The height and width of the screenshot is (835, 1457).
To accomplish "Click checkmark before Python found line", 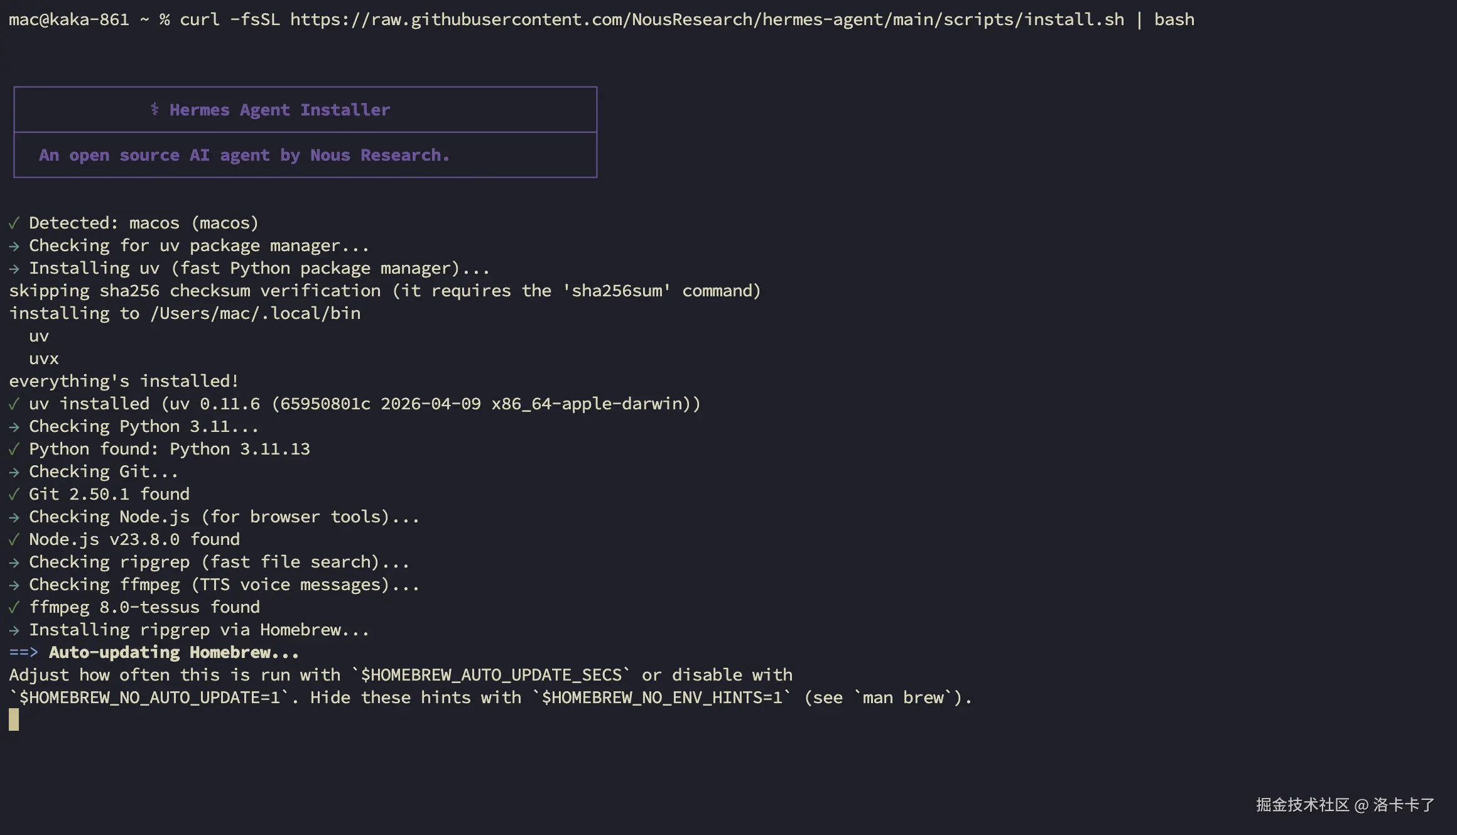I will (x=14, y=449).
